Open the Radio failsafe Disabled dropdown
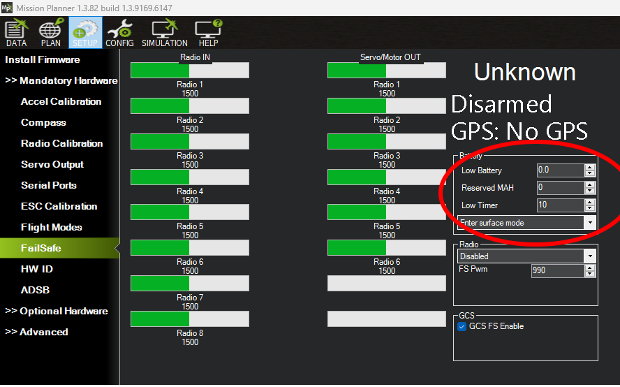The image size is (620, 387). click(x=526, y=256)
